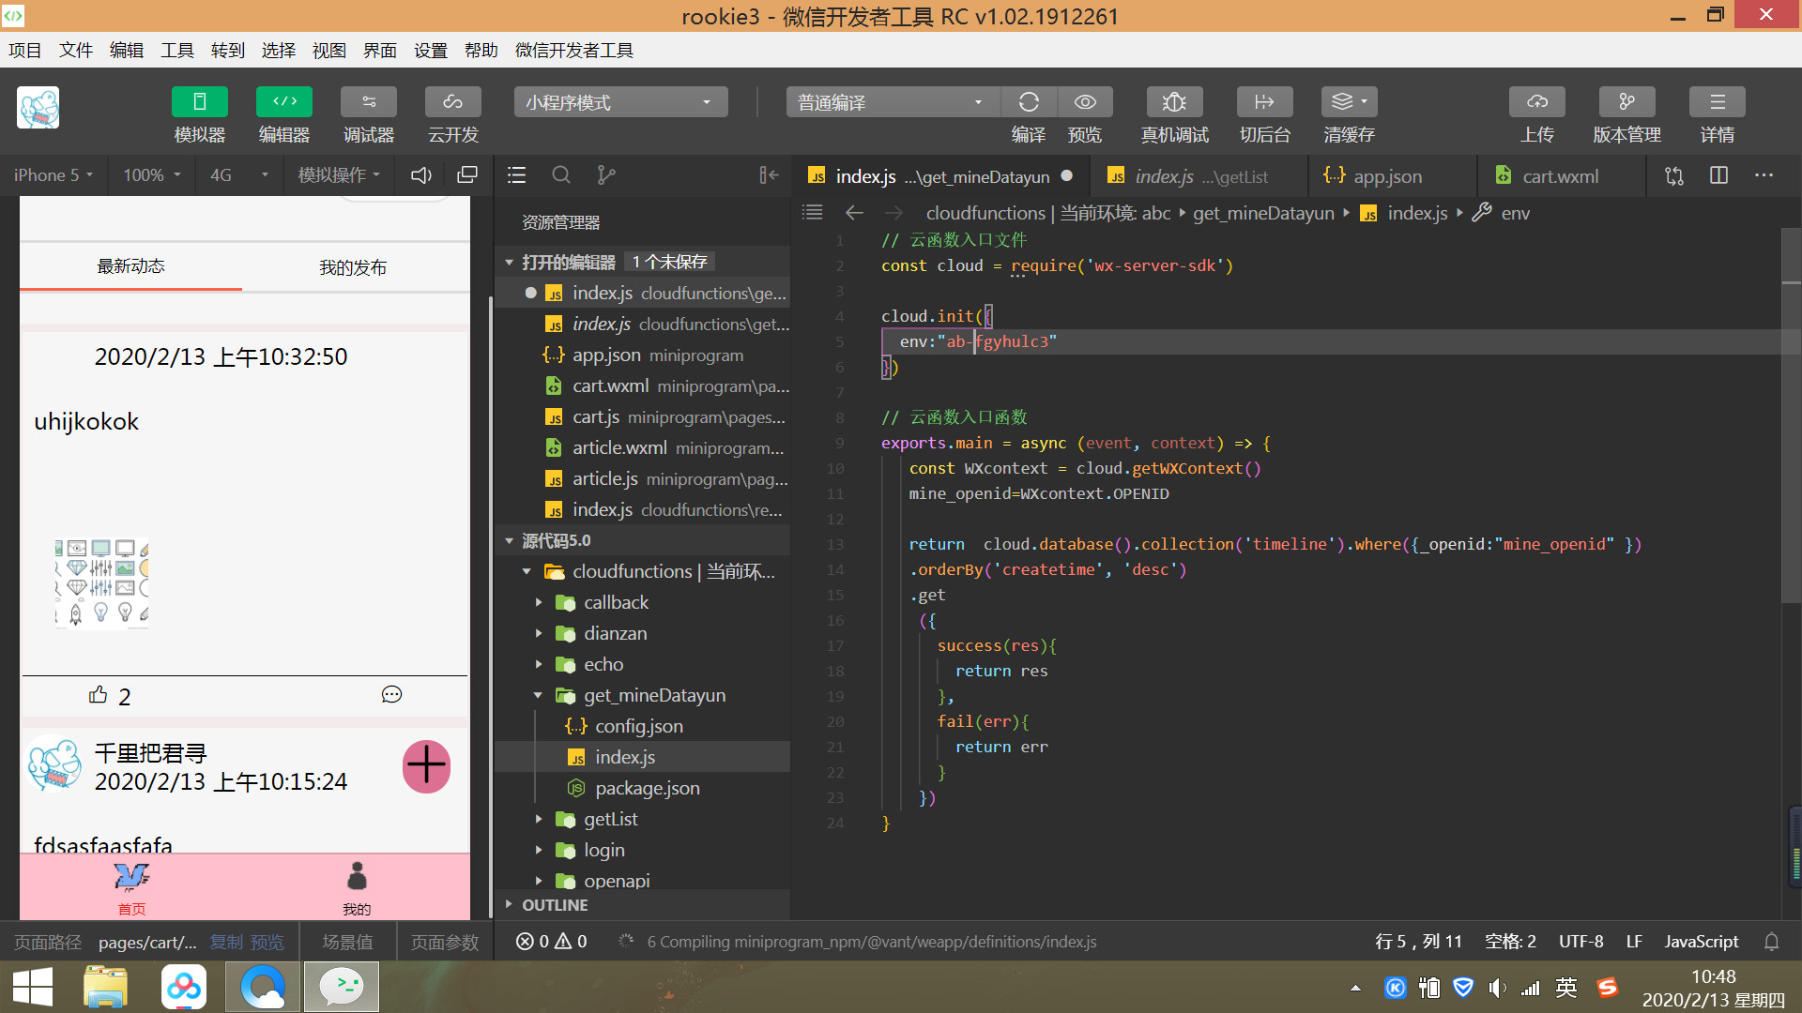Open version management icon
This screenshot has width=1802, height=1013.
1626,102
